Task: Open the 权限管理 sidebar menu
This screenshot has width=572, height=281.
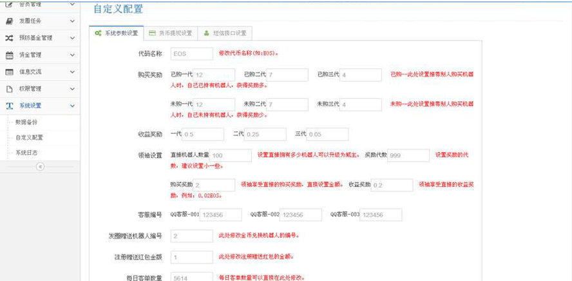Action: [40, 89]
